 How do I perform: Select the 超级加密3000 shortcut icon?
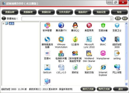coord(117,39)
